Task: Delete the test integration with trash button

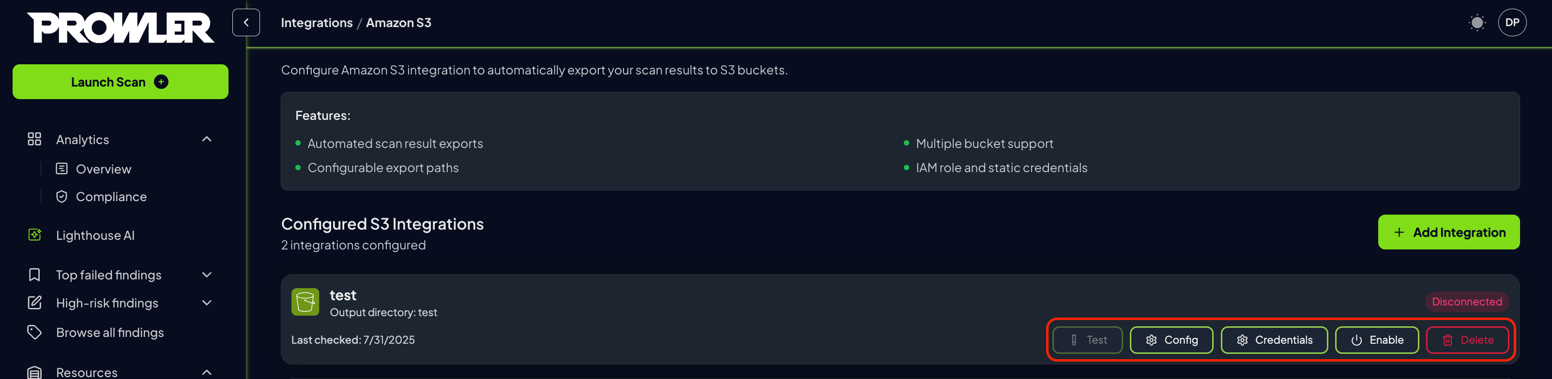Action: coord(1467,340)
